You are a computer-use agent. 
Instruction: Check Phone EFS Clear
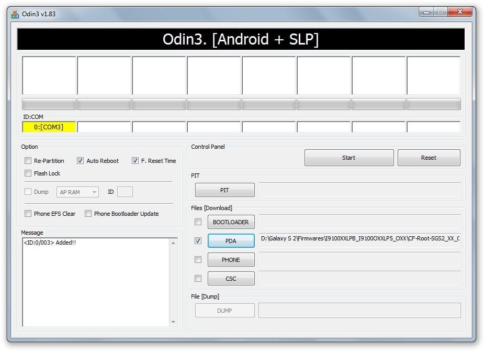tap(28, 214)
